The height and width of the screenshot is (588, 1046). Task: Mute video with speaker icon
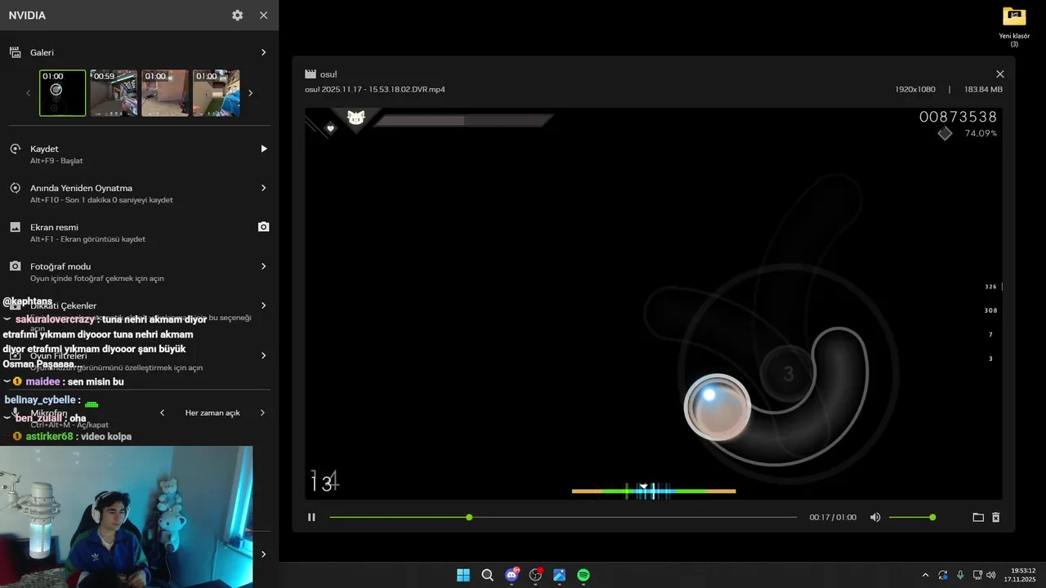coord(875,517)
